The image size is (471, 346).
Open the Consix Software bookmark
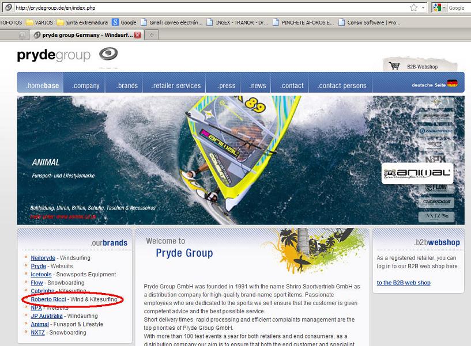(x=370, y=22)
